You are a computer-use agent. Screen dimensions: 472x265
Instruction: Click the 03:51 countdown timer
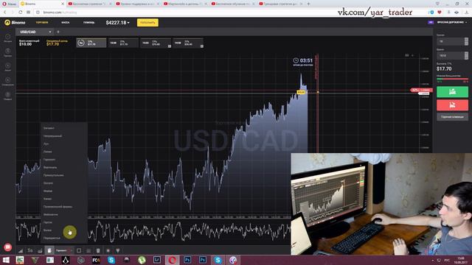pos(303,60)
